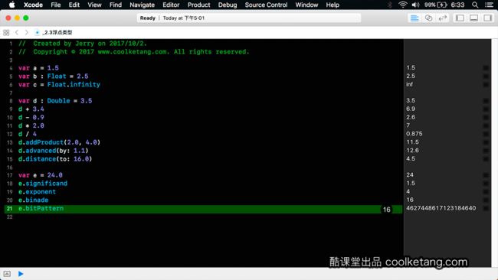Show the standard editor

[x=414, y=18]
